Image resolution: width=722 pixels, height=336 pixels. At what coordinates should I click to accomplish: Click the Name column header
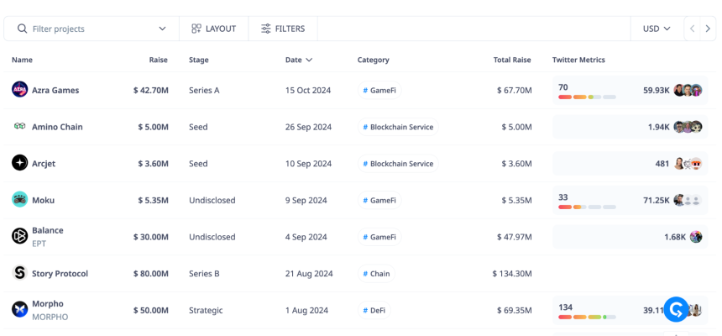click(x=22, y=60)
